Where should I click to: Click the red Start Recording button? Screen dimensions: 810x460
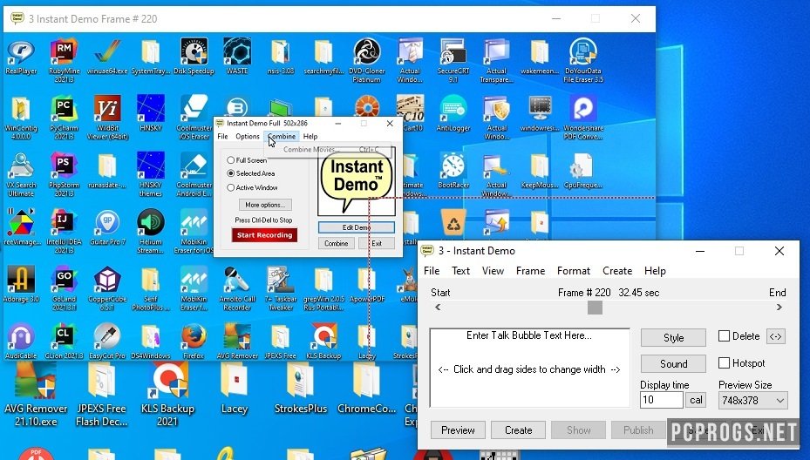pyautogui.click(x=264, y=235)
